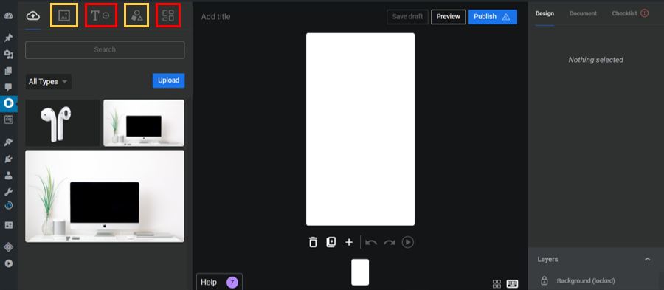Image resolution: width=664 pixels, height=290 pixels.
Task: Click the Publish button
Action: (493, 17)
